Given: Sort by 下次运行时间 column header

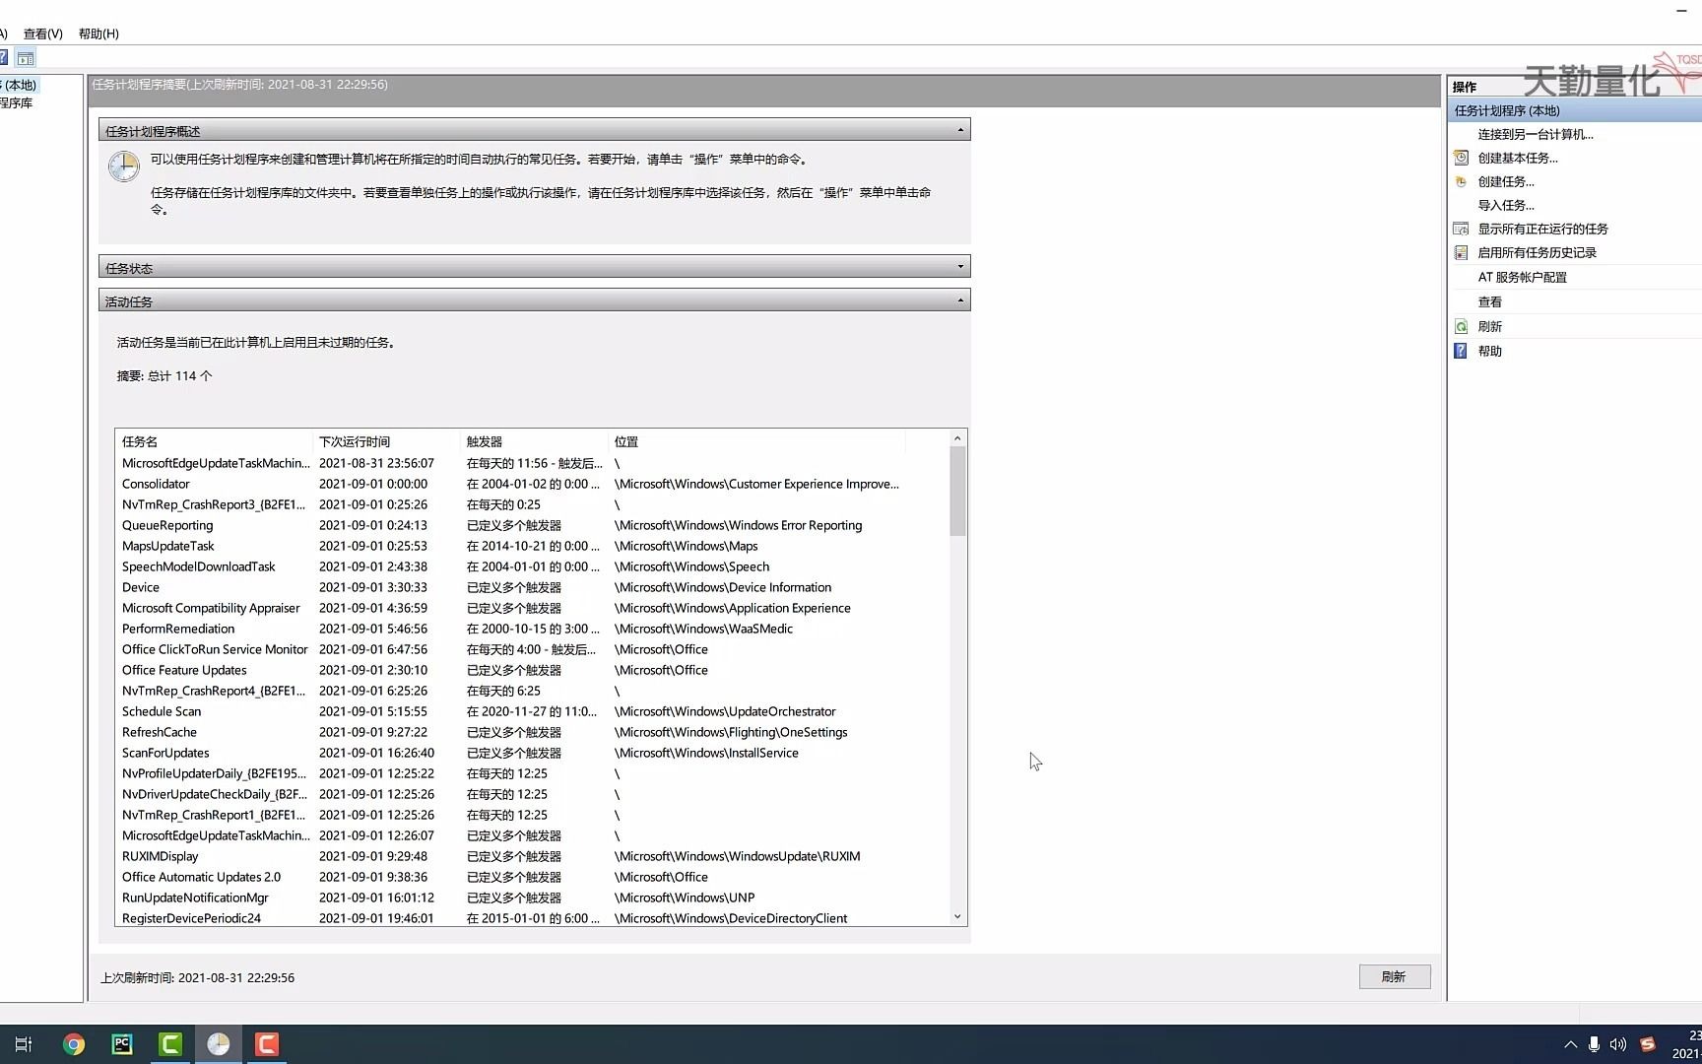Looking at the screenshot, I should pos(386,441).
